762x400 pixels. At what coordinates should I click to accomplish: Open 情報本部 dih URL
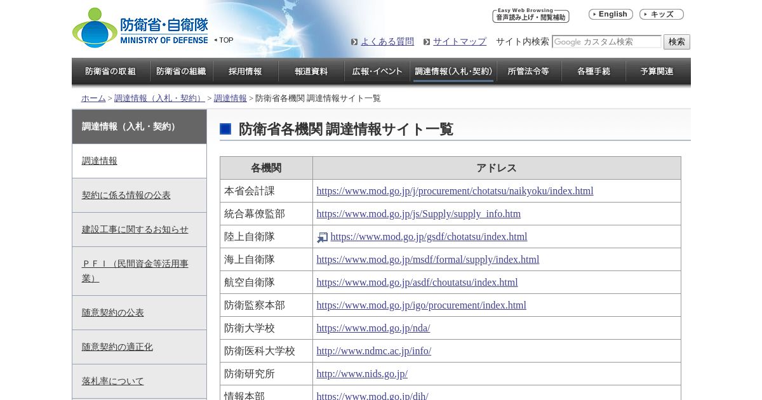(x=373, y=396)
